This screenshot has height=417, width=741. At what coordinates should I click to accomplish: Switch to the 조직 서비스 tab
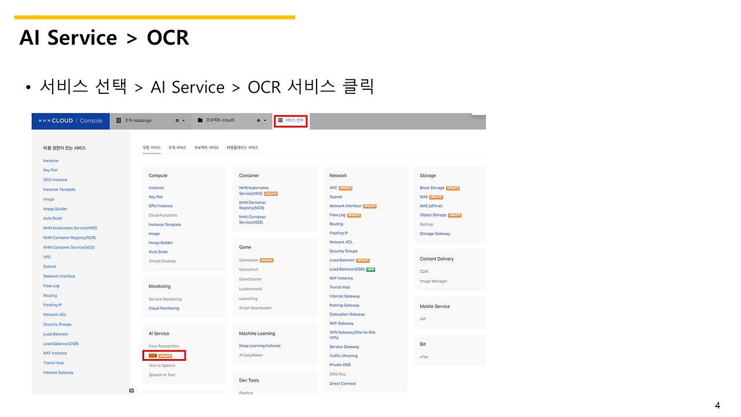coord(177,148)
